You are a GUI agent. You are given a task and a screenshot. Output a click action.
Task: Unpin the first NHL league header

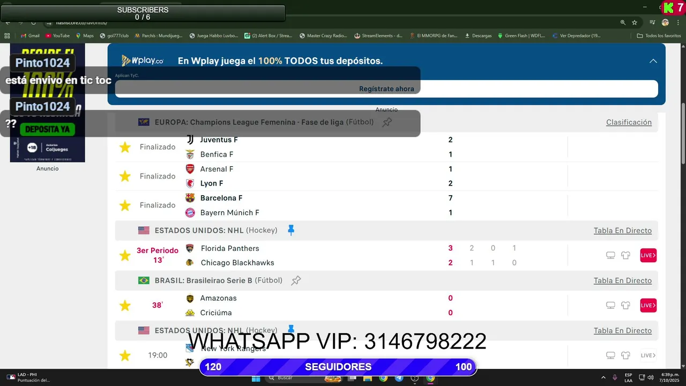click(291, 231)
